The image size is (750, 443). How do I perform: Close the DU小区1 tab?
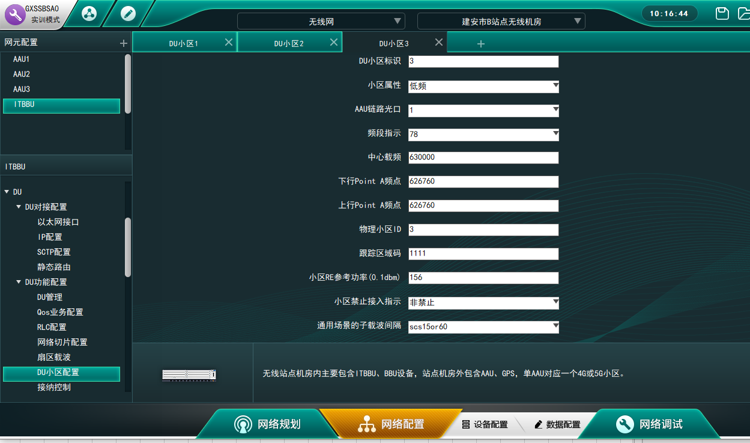point(228,42)
